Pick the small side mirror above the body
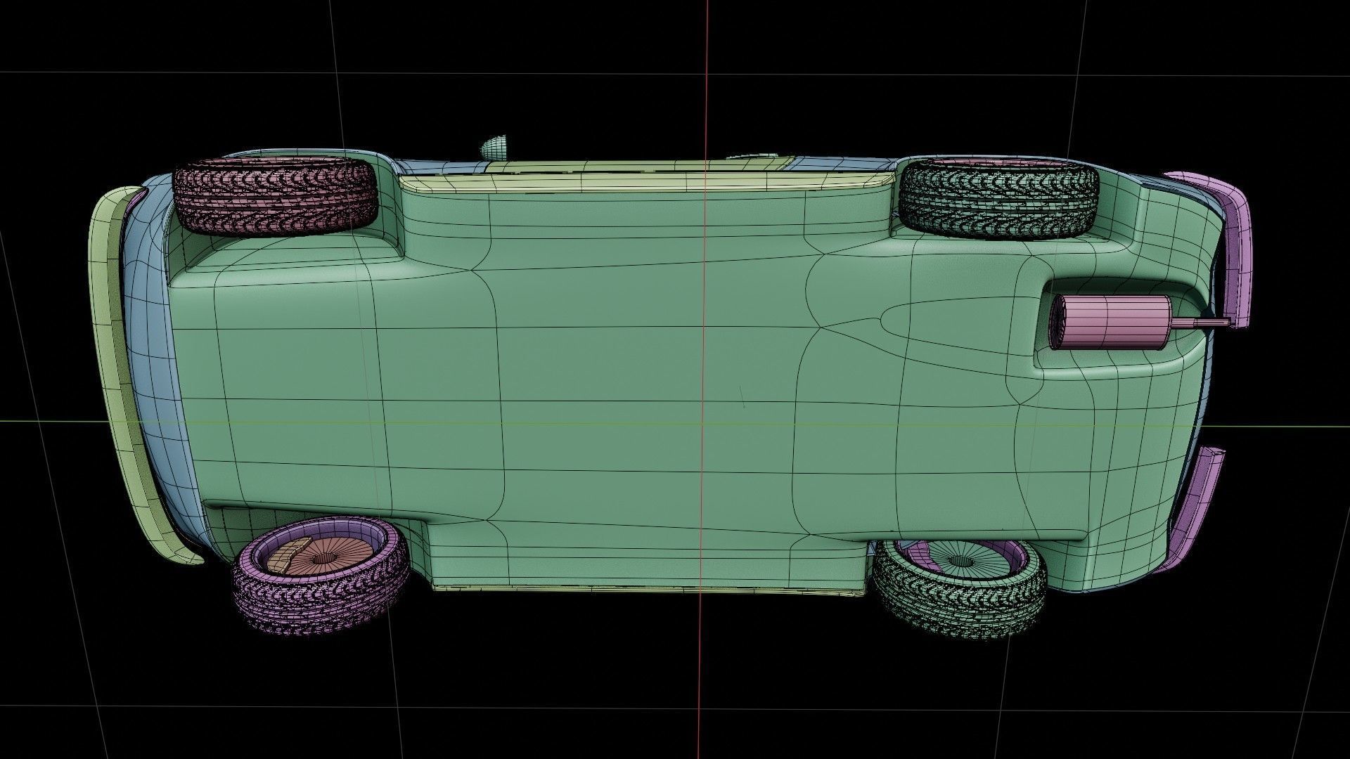1350x759 pixels. pos(494,147)
